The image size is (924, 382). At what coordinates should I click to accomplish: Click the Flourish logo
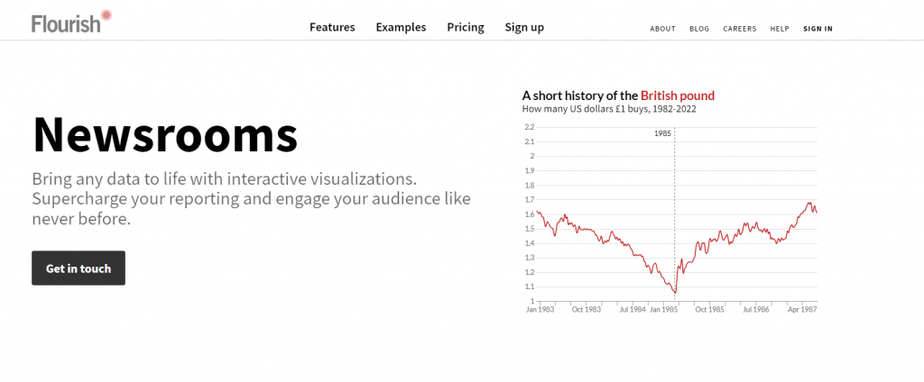click(71, 22)
